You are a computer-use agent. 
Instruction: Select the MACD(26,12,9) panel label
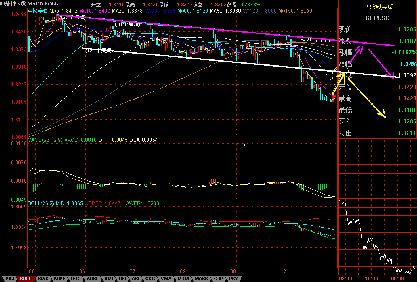(45, 140)
